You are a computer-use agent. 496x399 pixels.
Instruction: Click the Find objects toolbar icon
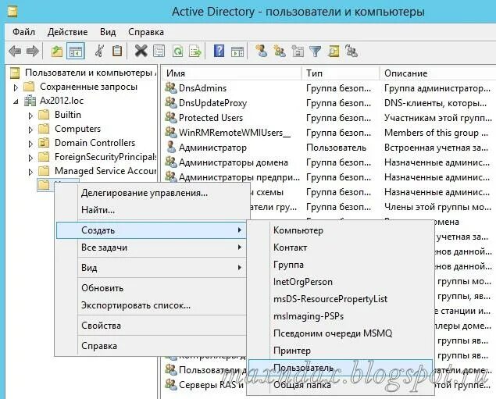334,51
